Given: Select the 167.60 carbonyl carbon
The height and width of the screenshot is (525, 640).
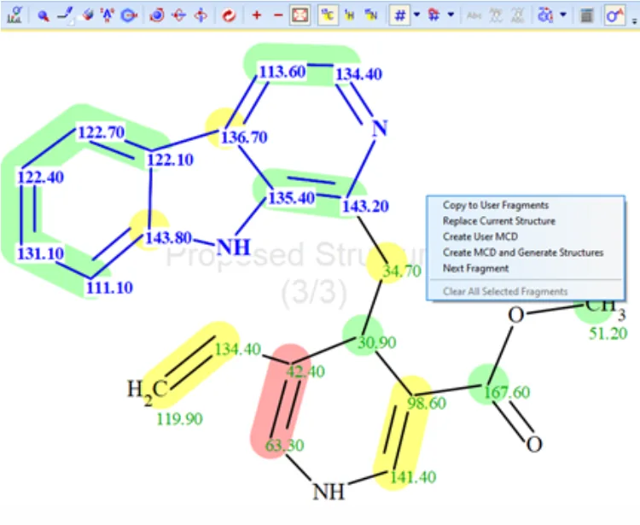Looking at the screenshot, I should [x=507, y=393].
